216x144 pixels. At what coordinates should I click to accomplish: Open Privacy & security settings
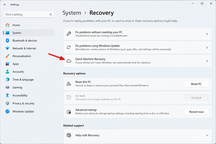(29, 103)
